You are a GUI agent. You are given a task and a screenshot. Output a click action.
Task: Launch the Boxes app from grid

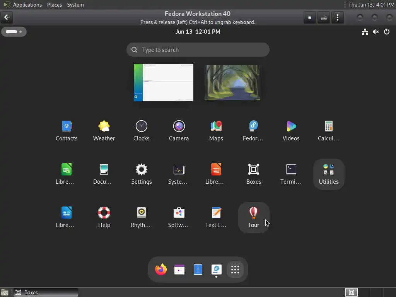(x=254, y=174)
